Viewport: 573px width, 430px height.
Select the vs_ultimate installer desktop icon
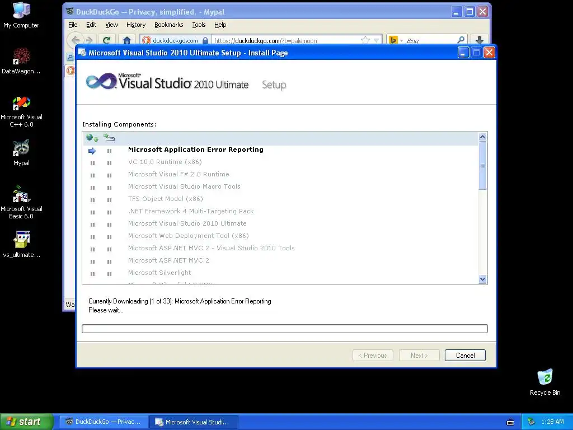click(21, 244)
